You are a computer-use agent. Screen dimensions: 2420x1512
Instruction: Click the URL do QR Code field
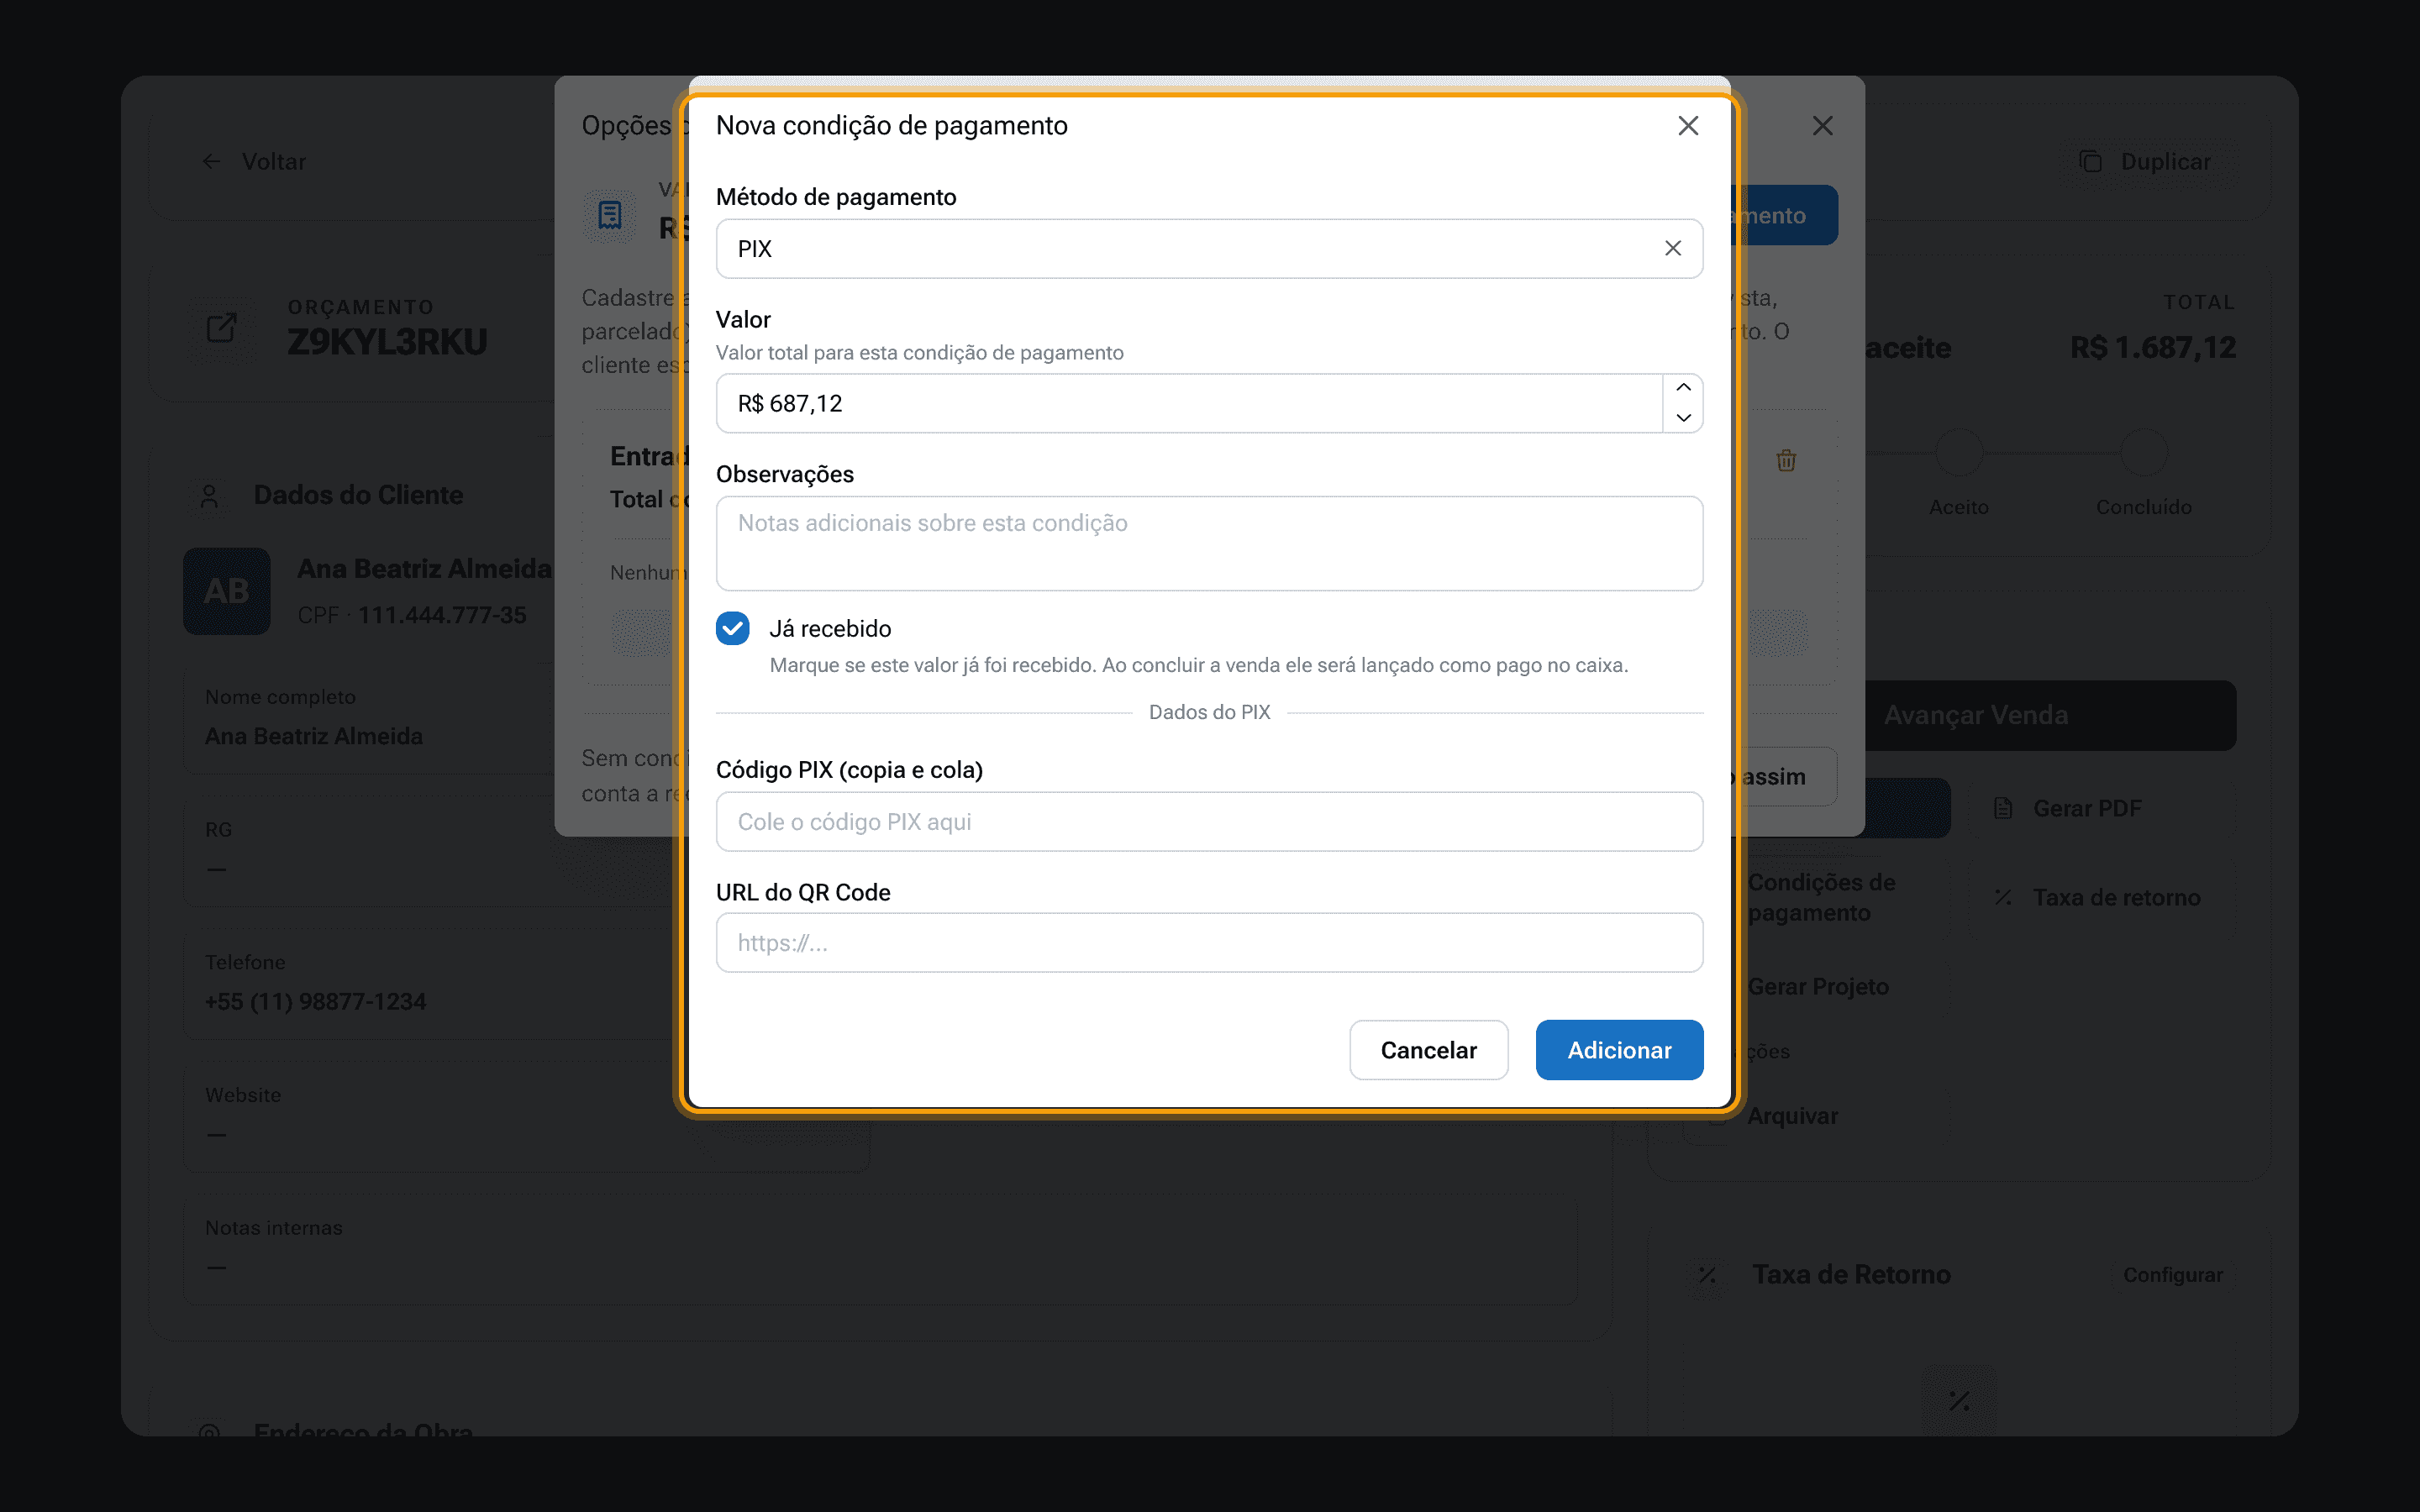click(x=1209, y=943)
